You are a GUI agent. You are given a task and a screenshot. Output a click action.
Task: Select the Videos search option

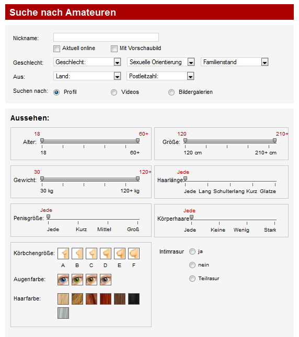[x=114, y=92]
